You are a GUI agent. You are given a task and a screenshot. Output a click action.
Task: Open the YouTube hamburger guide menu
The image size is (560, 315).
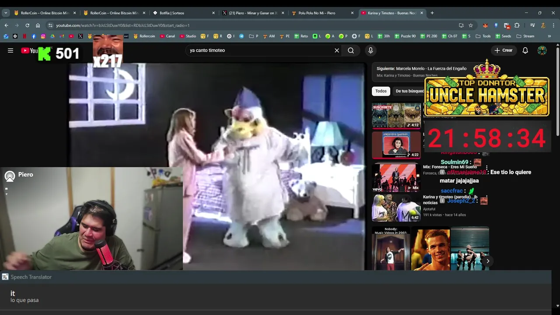pos(10,50)
